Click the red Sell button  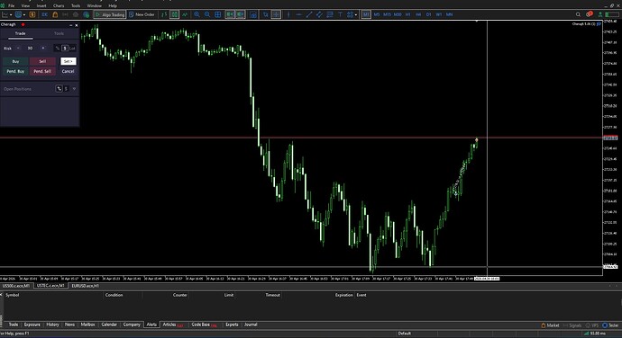click(42, 61)
